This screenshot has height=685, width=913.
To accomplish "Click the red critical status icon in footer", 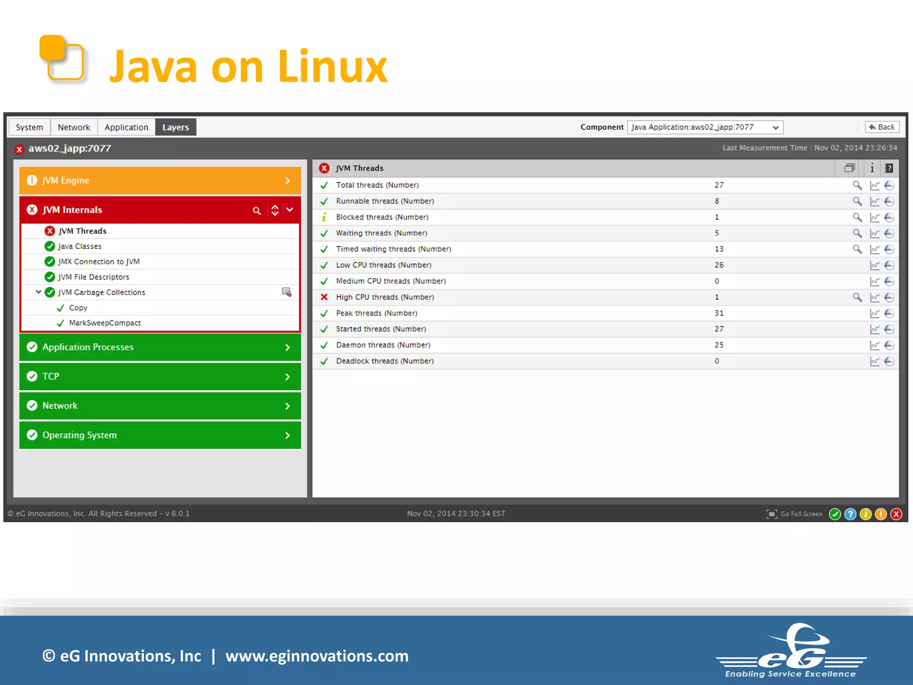I will (x=896, y=514).
